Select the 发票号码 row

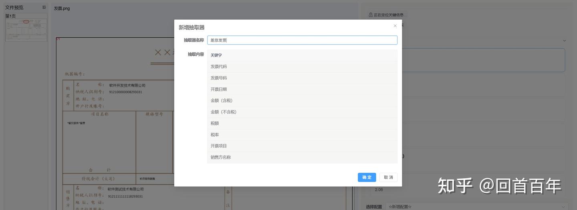(x=302, y=78)
